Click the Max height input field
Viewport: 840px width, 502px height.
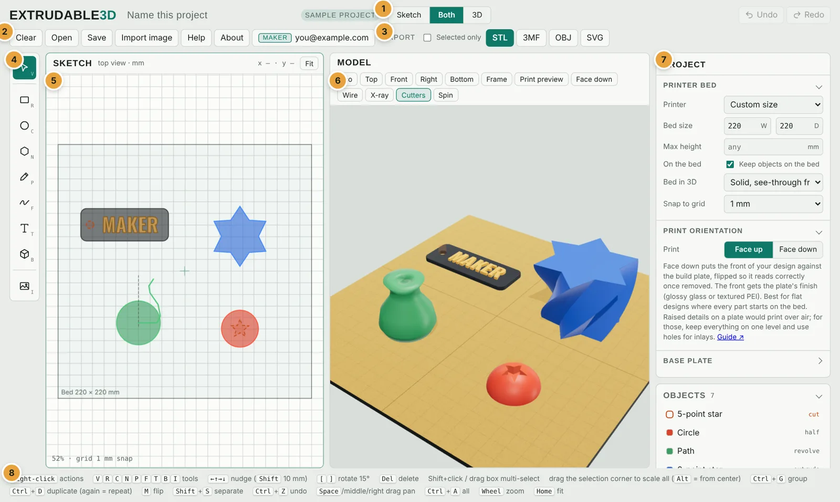coord(773,147)
